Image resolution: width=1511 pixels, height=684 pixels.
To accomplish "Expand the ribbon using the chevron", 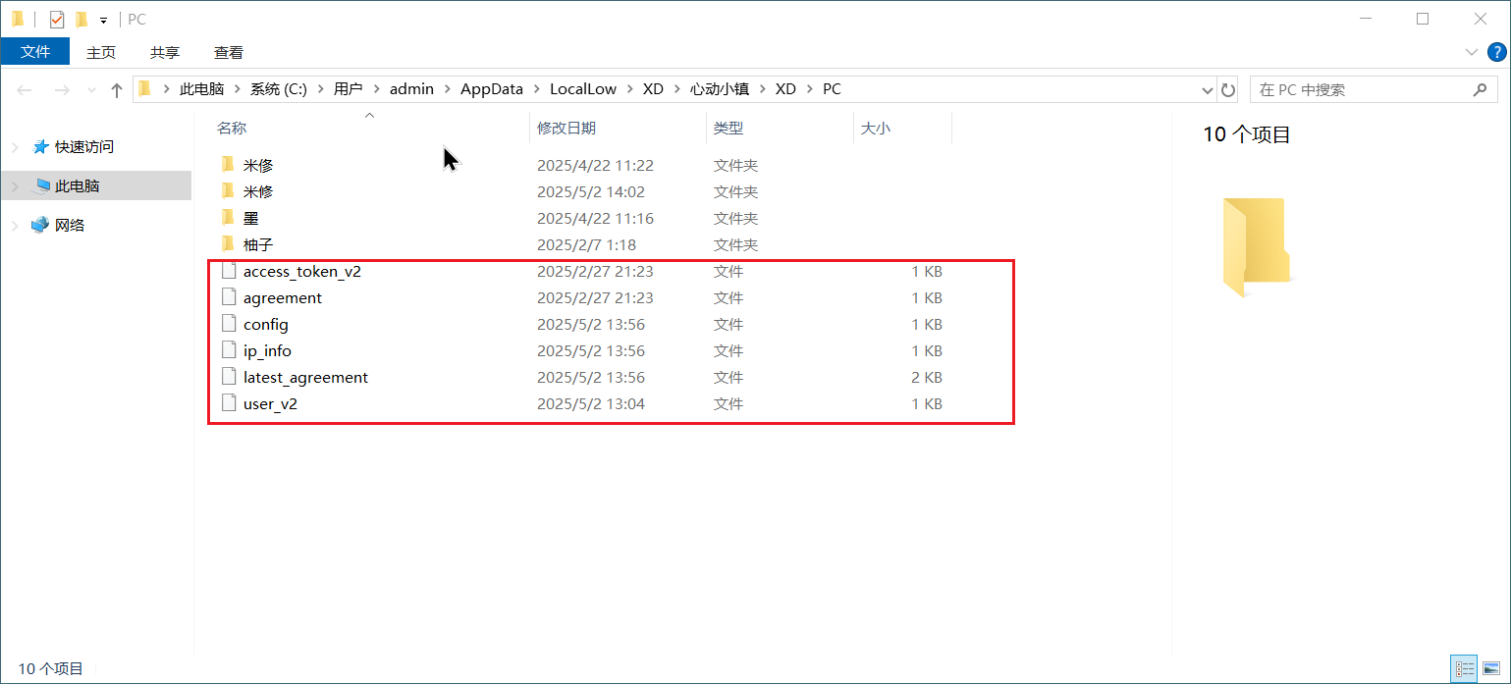I will pos(1472,52).
